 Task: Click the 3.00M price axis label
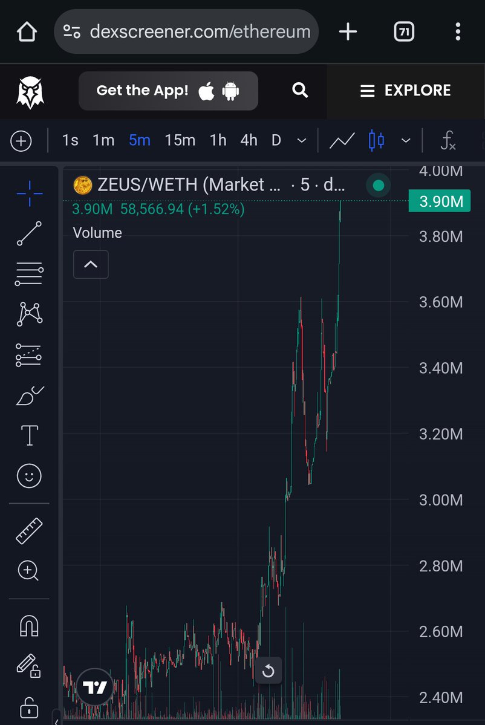[x=441, y=500]
